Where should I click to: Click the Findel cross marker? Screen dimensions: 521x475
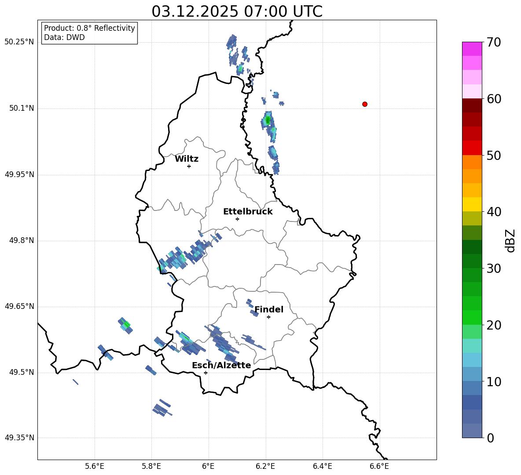(268, 317)
